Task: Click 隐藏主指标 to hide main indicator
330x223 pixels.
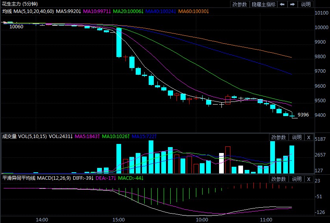Action: click(x=264, y=4)
